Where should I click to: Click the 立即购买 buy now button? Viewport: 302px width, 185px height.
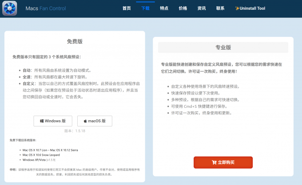point(223,162)
